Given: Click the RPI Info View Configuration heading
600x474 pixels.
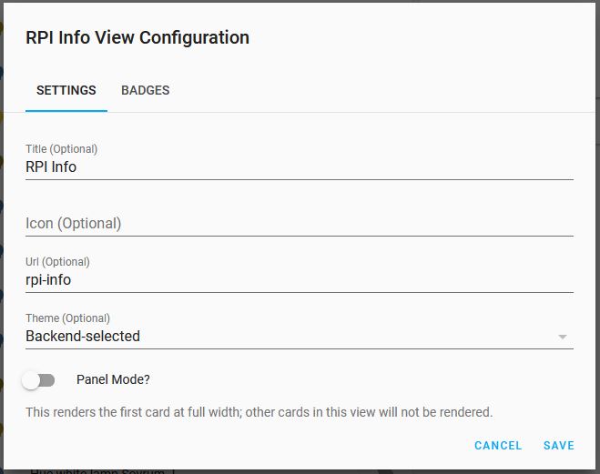Looking at the screenshot, I should 137,37.
